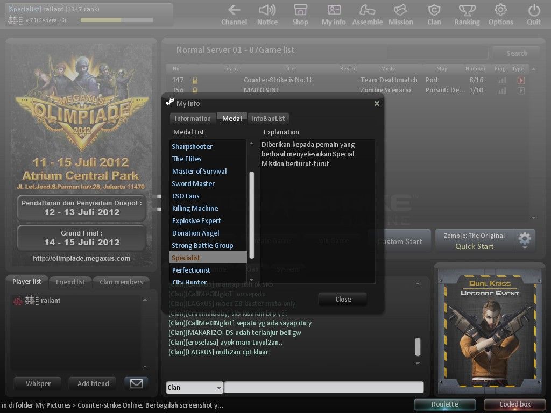This screenshot has width=551, height=413.
Task: Switch to the Information tab
Action: tap(193, 119)
